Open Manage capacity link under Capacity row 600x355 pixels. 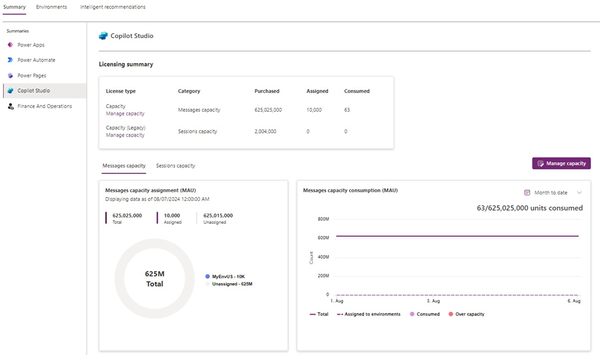[x=125, y=113]
